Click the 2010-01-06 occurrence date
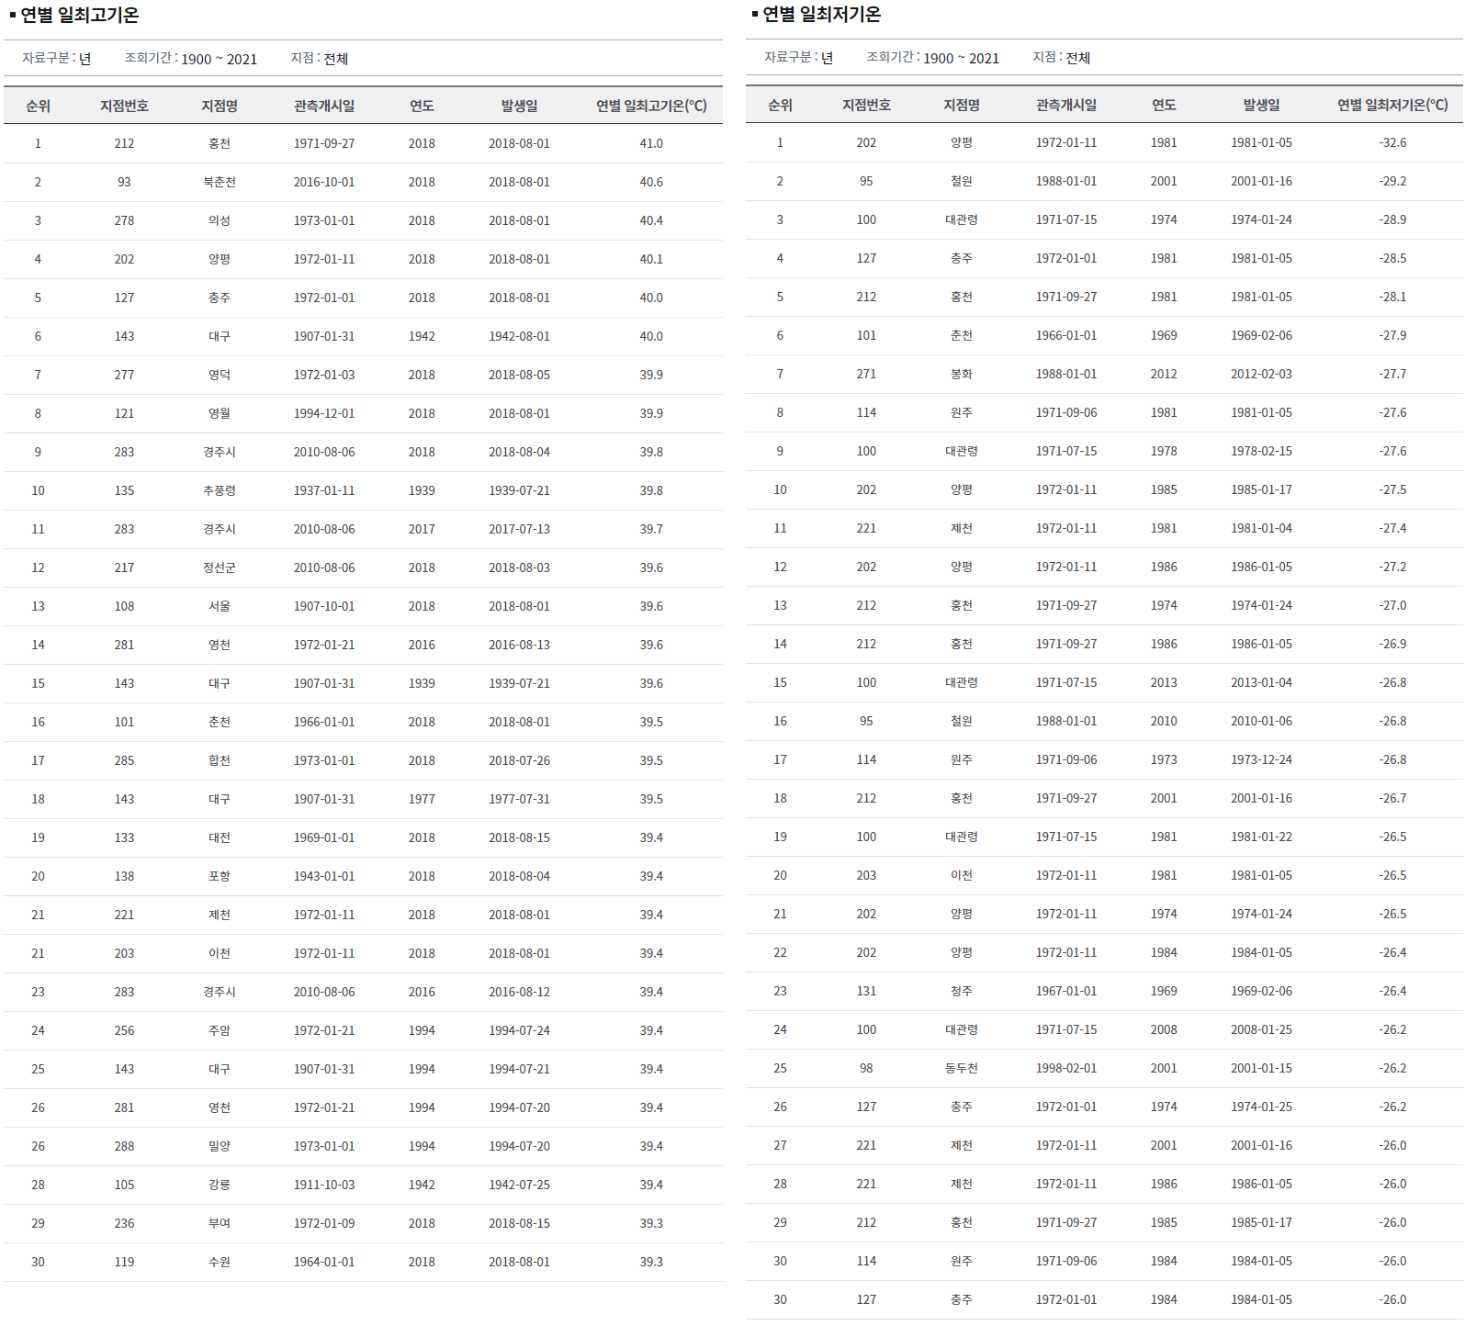The image size is (1465, 1326). pos(1261,721)
